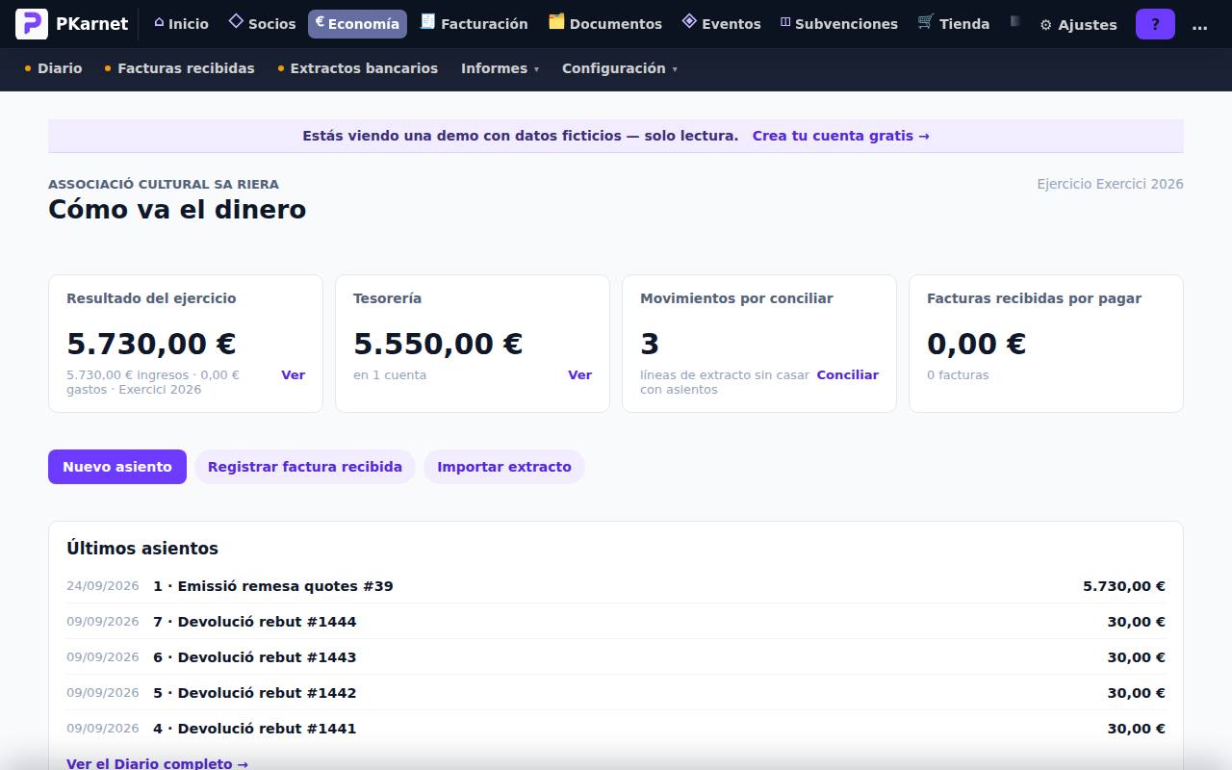Click the 5.550,00 € Tesorería value
The width and height of the screenshot is (1232, 770).
pos(438,344)
